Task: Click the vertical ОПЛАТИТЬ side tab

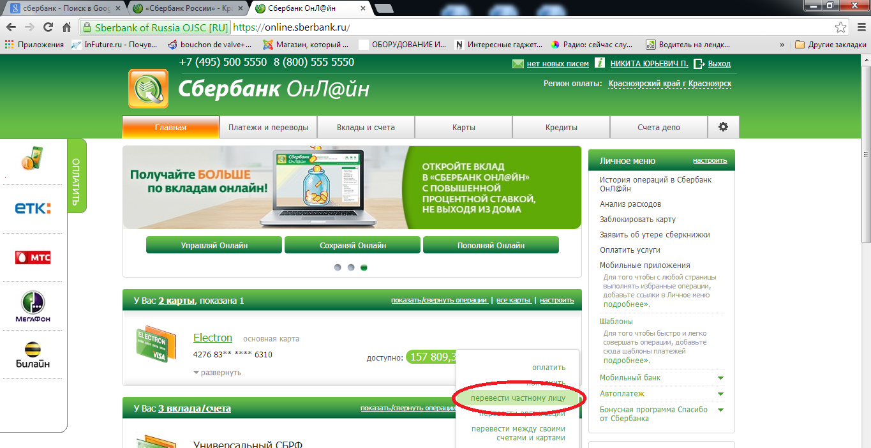Action: pyautogui.click(x=76, y=175)
